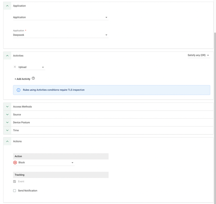Collapse the Actions section chevron
The image size is (216, 204).
pos(7,141)
